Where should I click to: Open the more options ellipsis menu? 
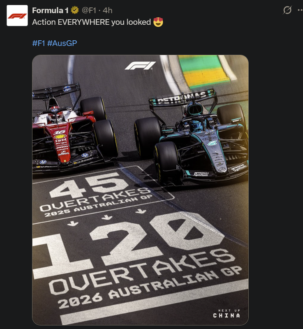pos(301,10)
